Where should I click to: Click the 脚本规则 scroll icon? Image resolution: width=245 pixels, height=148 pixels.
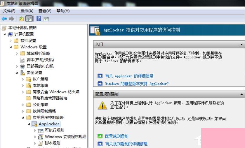41,143
